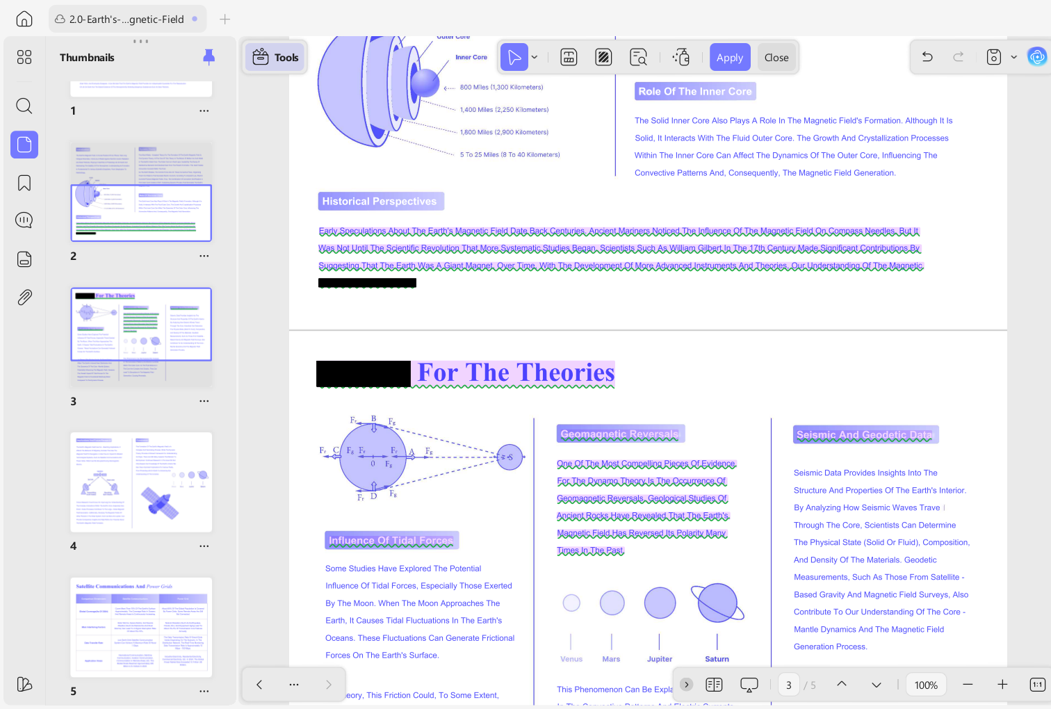Open the ellipsis menu in the bottom navigation bar
Image resolution: width=1051 pixels, height=709 pixels.
pyautogui.click(x=294, y=685)
